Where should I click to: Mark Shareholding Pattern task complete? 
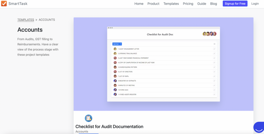pos(214,67)
